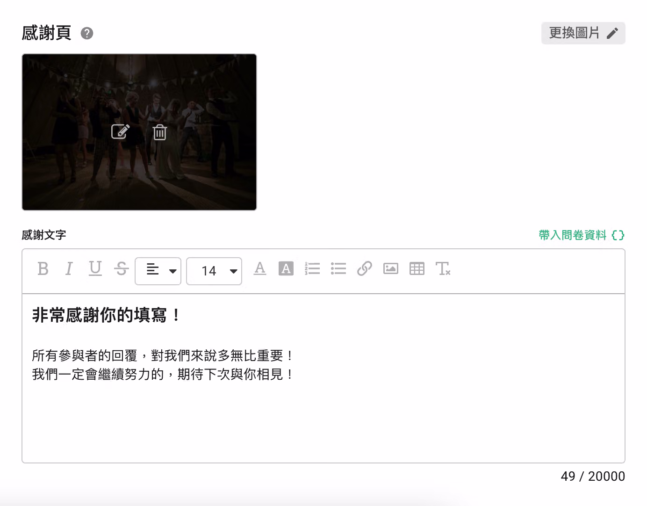Edit the thank-you image with pencil icon
The image size is (647, 506).
click(120, 132)
